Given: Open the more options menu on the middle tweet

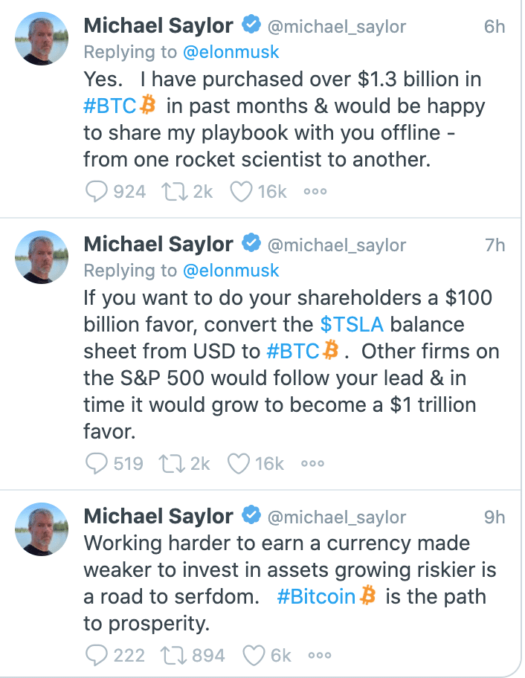Looking at the screenshot, I should (x=312, y=462).
